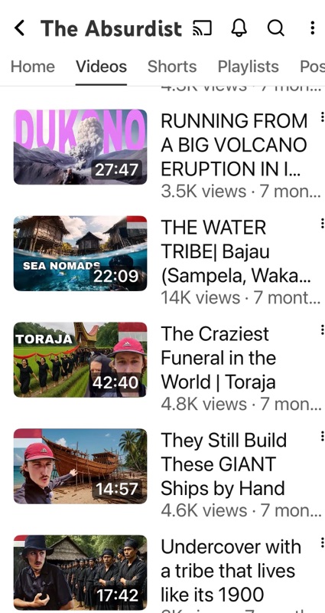Tap the back arrow icon

tap(19, 28)
